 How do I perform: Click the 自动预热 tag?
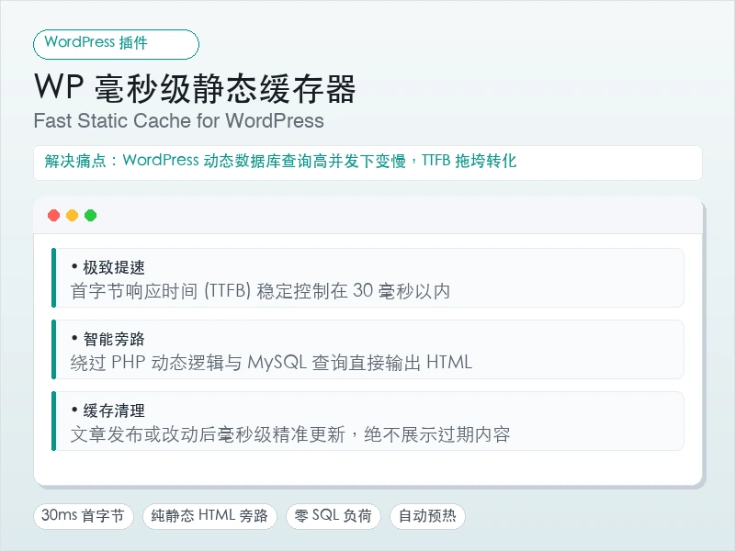[x=427, y=516]
